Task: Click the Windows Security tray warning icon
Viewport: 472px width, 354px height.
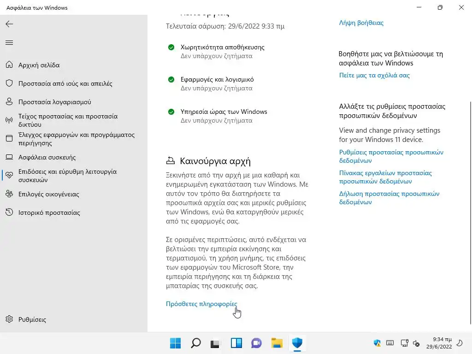Action: click(377, 343)
